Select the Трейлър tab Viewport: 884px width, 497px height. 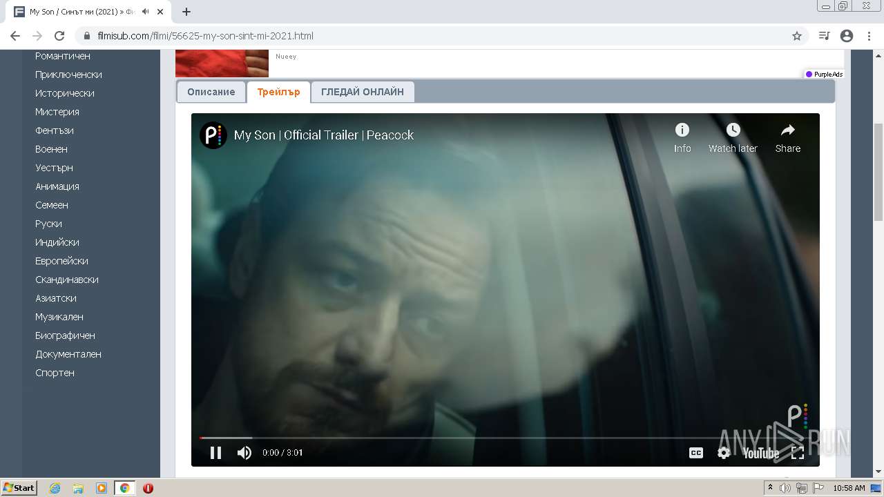[278, 92]
